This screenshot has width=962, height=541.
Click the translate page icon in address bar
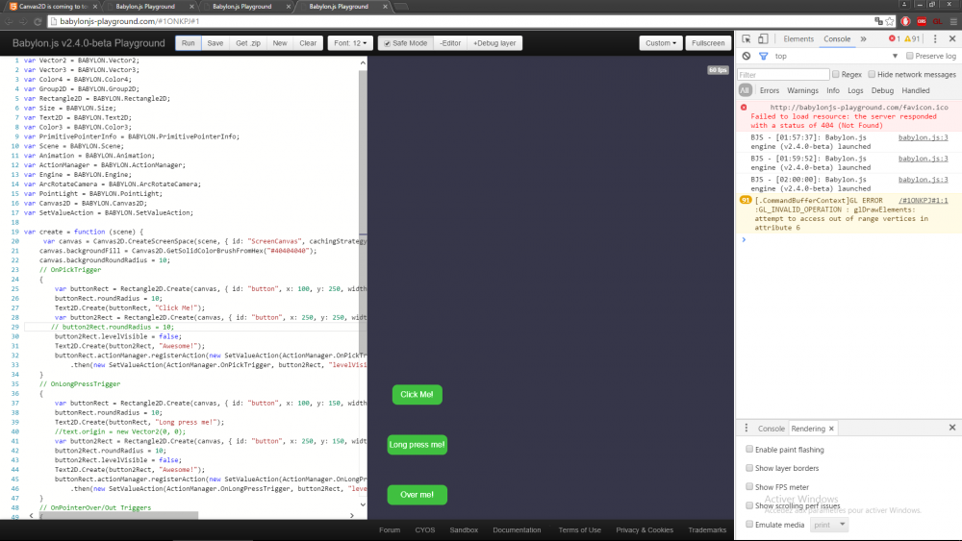pos(878,21)
